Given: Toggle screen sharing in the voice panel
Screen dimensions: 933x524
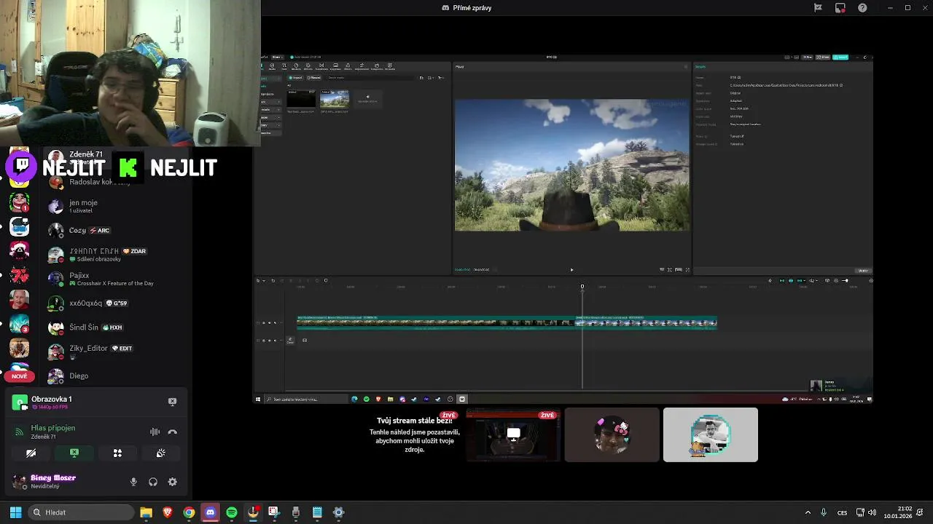Looking at the screenshot, I should click(74, 453).
